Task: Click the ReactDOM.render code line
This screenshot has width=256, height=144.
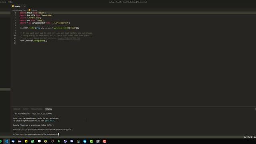Action: (x=49, y=28)
